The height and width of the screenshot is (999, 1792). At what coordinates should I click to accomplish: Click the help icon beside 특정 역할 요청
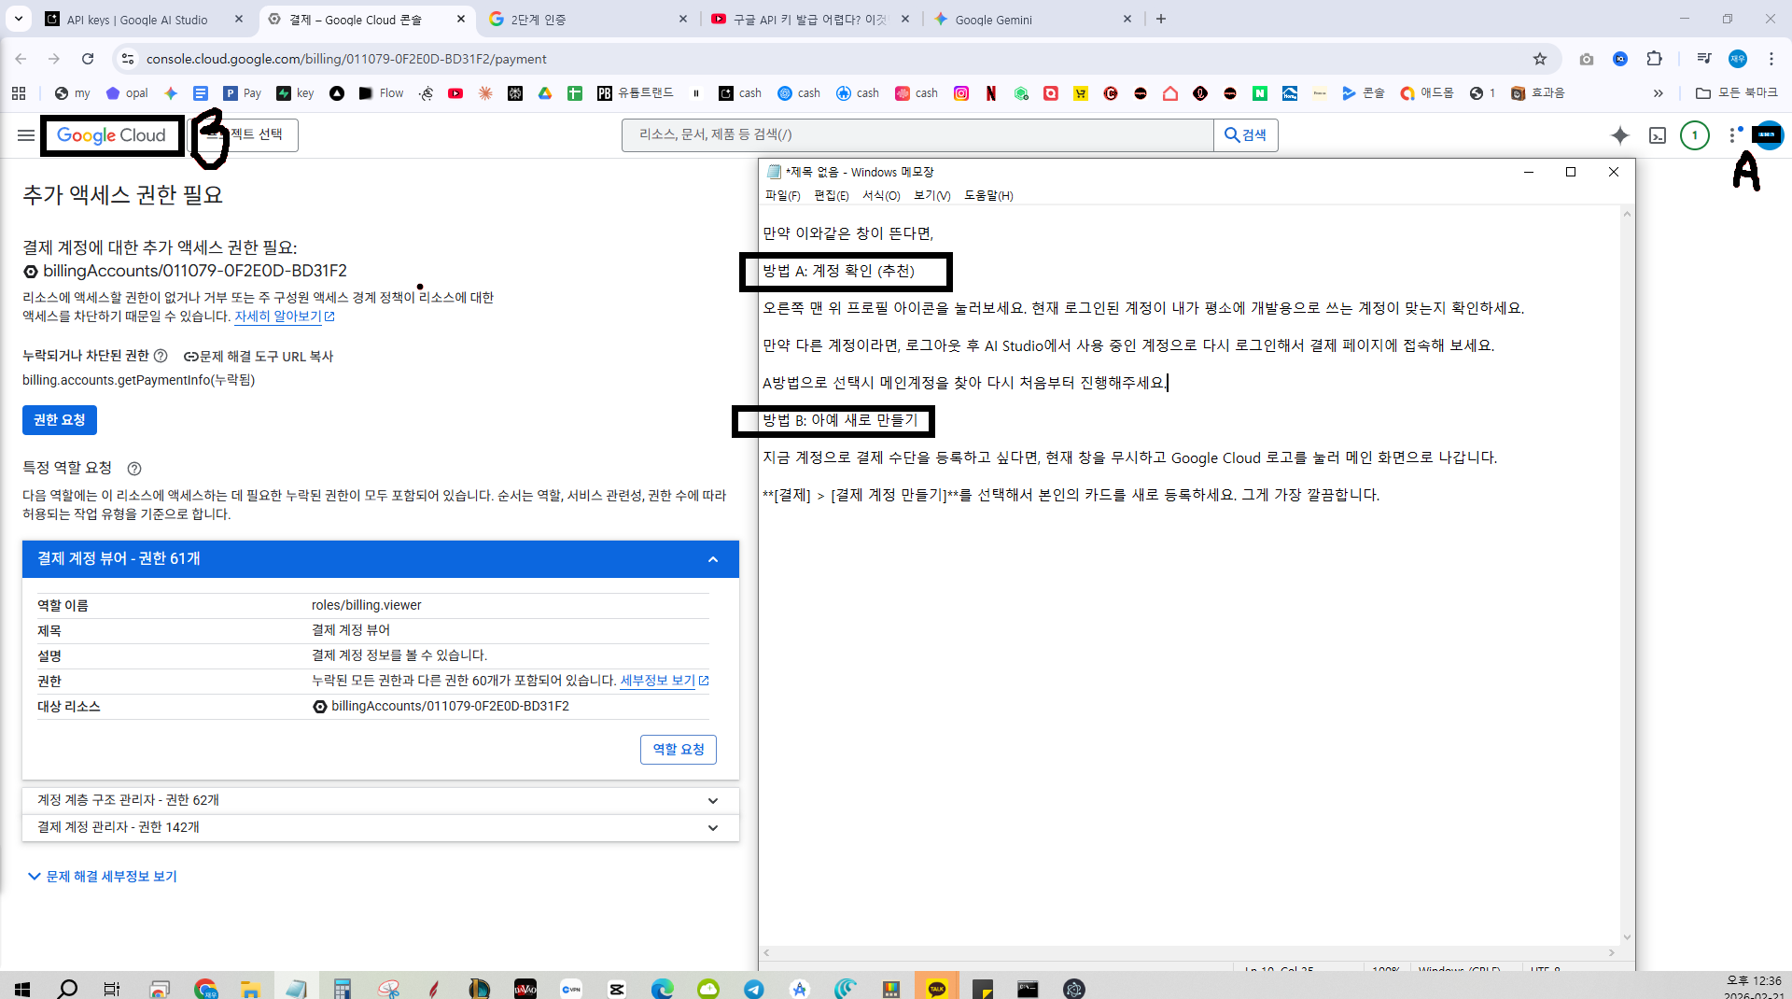click(134, 469)
